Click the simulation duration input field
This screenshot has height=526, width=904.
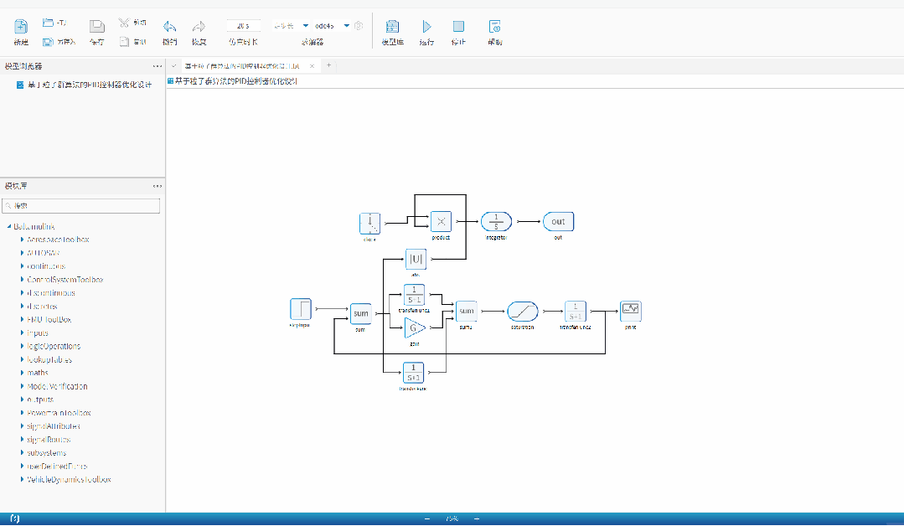[x=243, y=26]
